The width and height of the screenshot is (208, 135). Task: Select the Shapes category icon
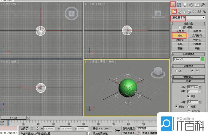pos(180,12)
